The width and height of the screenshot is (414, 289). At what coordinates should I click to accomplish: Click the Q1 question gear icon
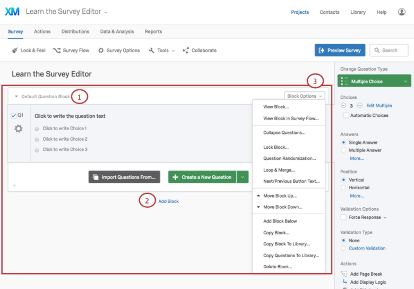19,129
